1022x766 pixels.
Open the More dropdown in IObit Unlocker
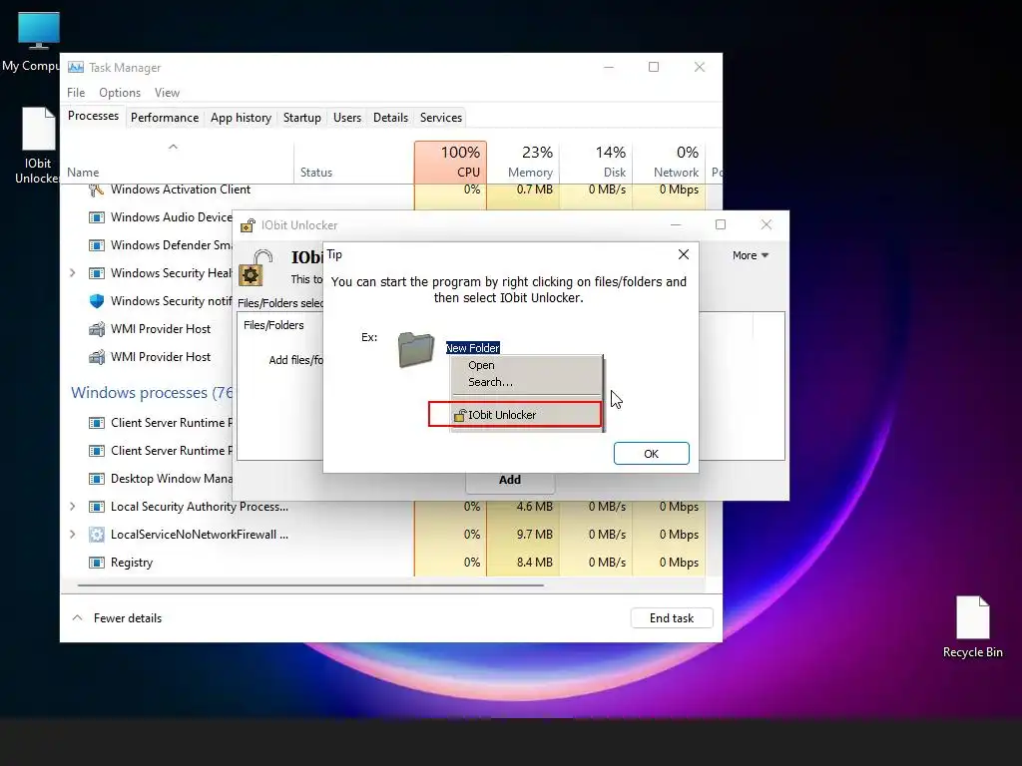pyautogui.click(x=751, y=255)
